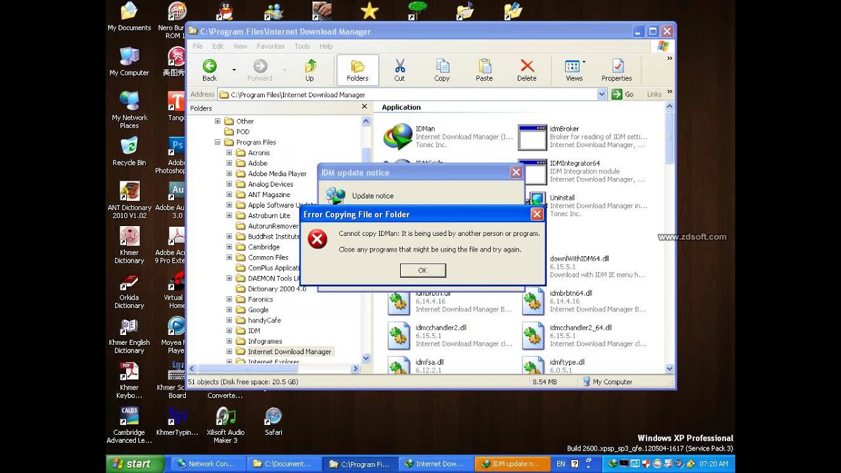
Task: Open the Views toolbar button
Action: coord(575,70)
